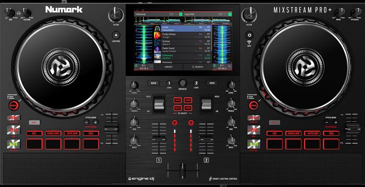Click the headphone VOLUME knob
The height and width of the screenshot is (187, 365).
(x=27, y=13)
